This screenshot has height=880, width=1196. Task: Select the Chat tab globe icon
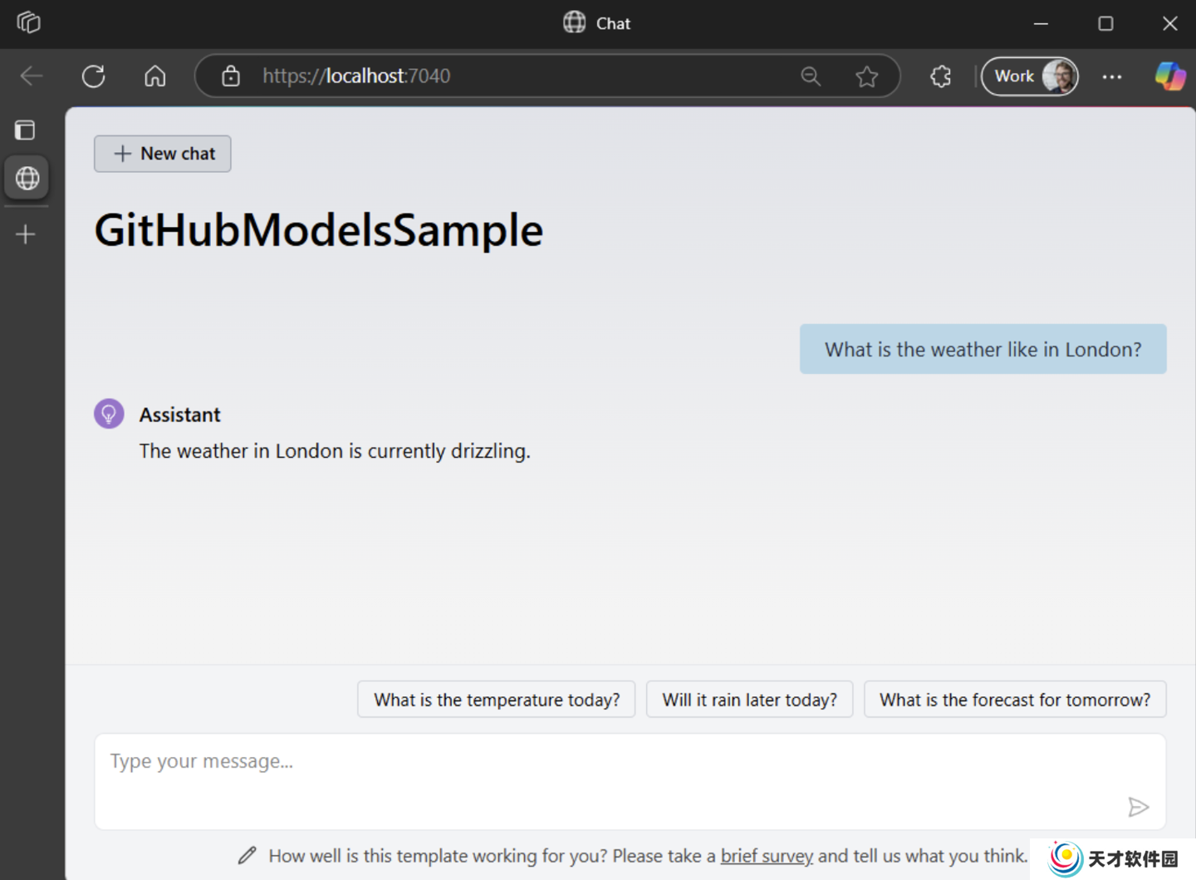coord(27,178)
